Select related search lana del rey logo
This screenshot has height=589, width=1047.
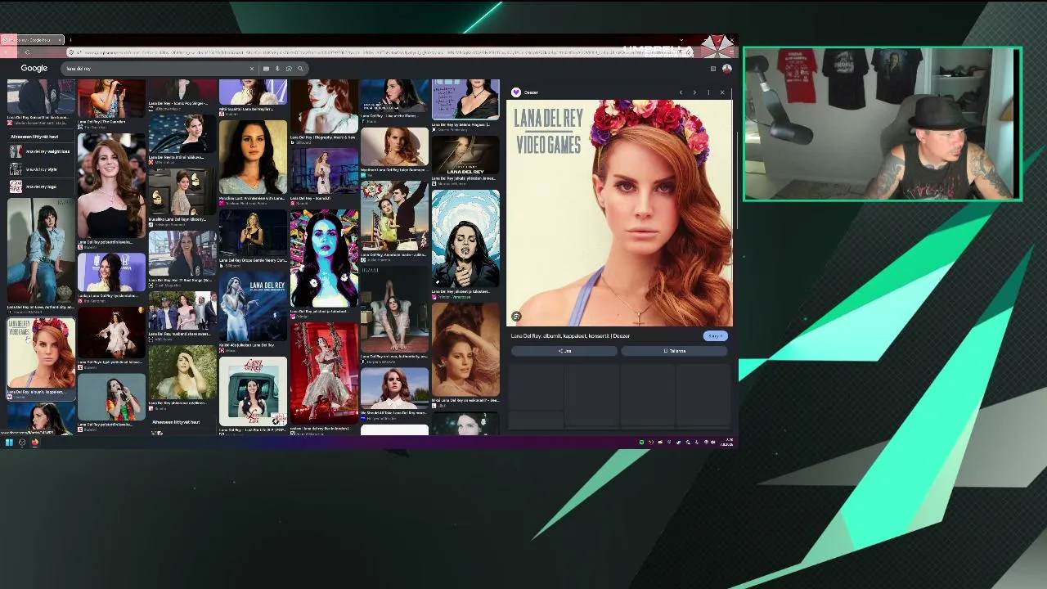39,187
